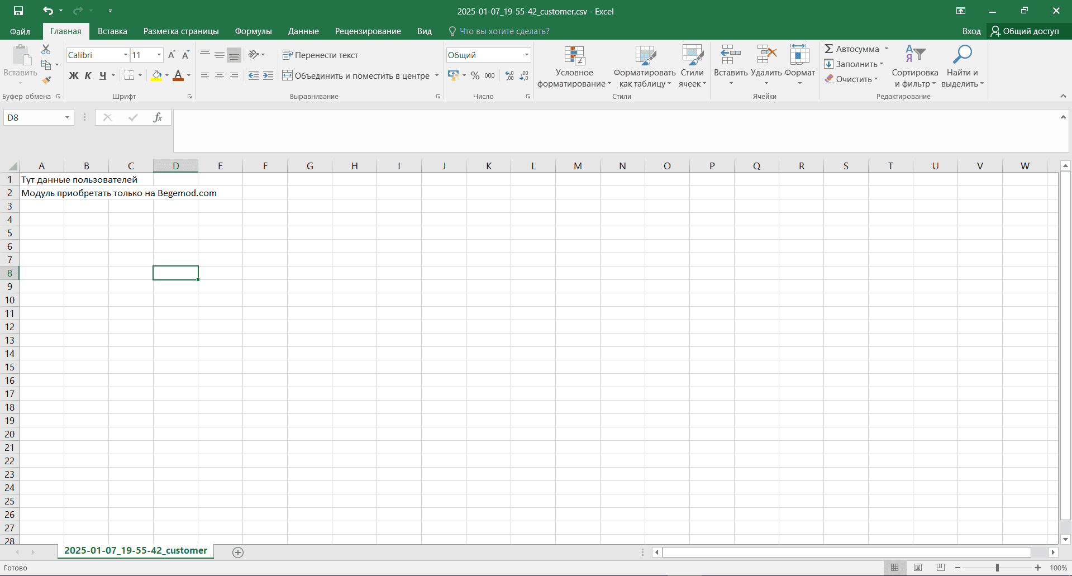Click the Save icon in quick access toolbar

pyautogui.click(x=18, y=11)
